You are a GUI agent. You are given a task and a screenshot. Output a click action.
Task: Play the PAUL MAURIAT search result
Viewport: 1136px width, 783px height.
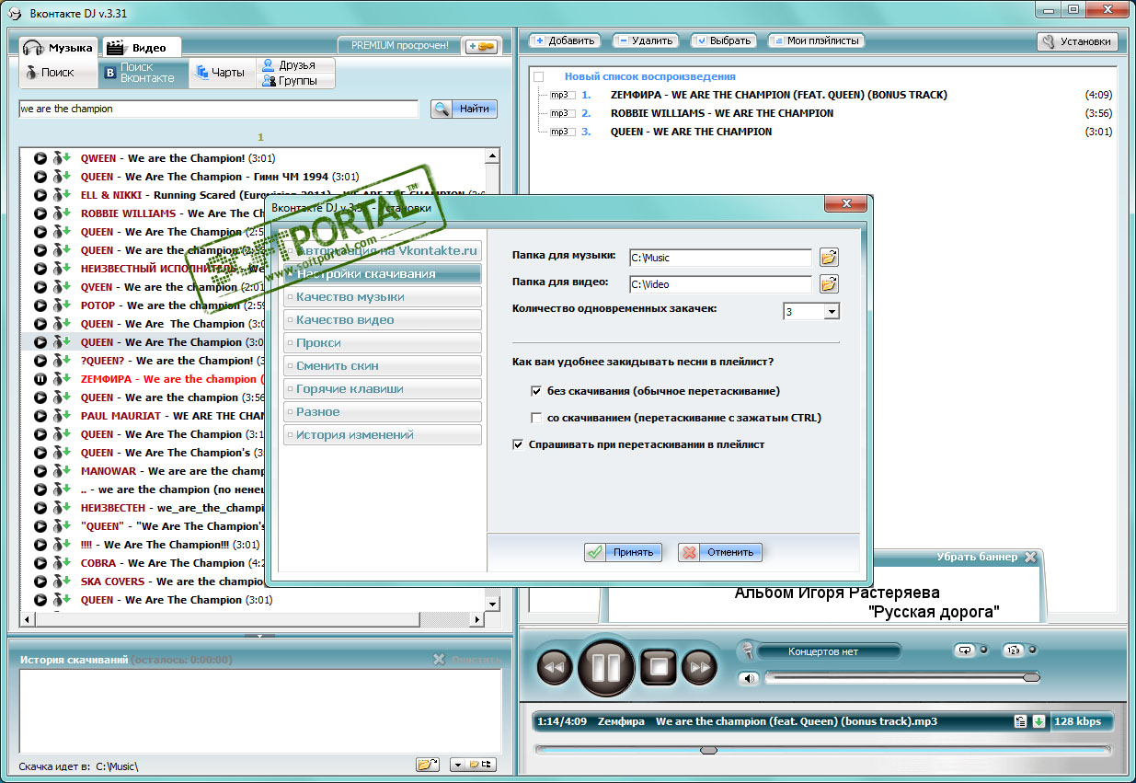40,416
